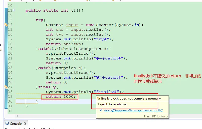This screenshot has width=202, height=129.
Task: Click the warning marker beside line 27
Action: click(x=6, y=87)
